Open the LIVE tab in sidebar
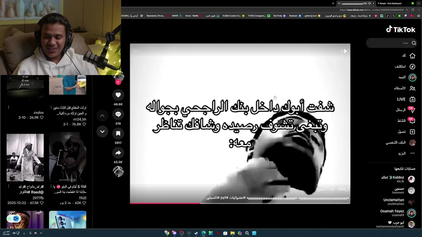Screen dimensions: 422x237 [406, 99]
